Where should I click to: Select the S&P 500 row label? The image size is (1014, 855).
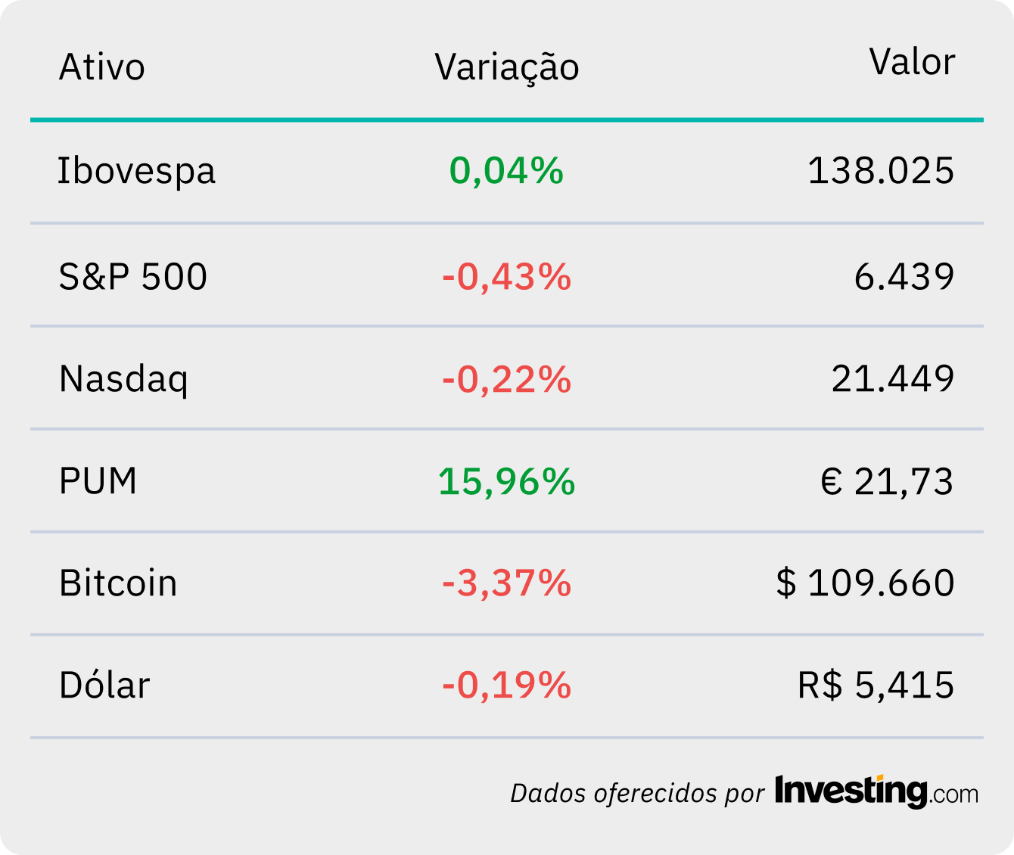click(133, 277)
